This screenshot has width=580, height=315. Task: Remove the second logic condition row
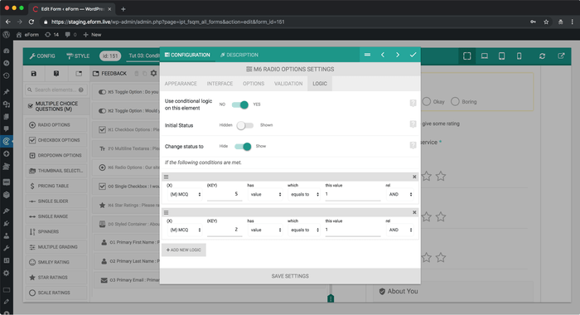coord(414,212)
